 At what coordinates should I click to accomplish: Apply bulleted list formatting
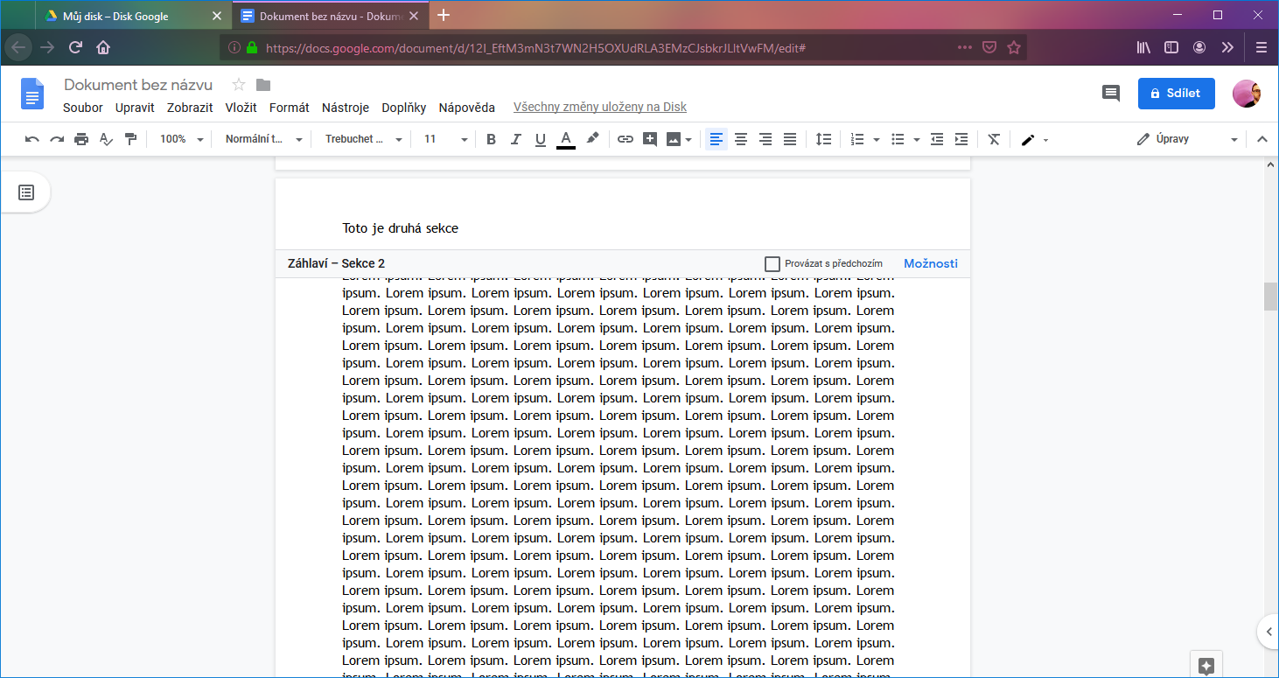[x=898, y=139]
